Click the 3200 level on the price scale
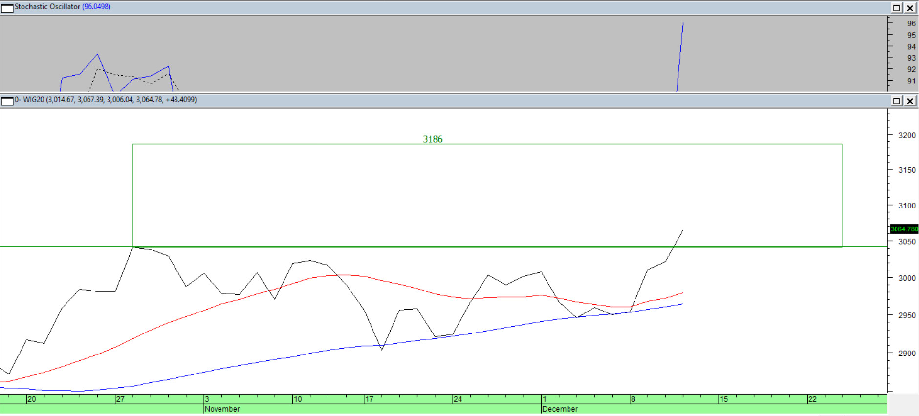919x416 pixels. 907,135
